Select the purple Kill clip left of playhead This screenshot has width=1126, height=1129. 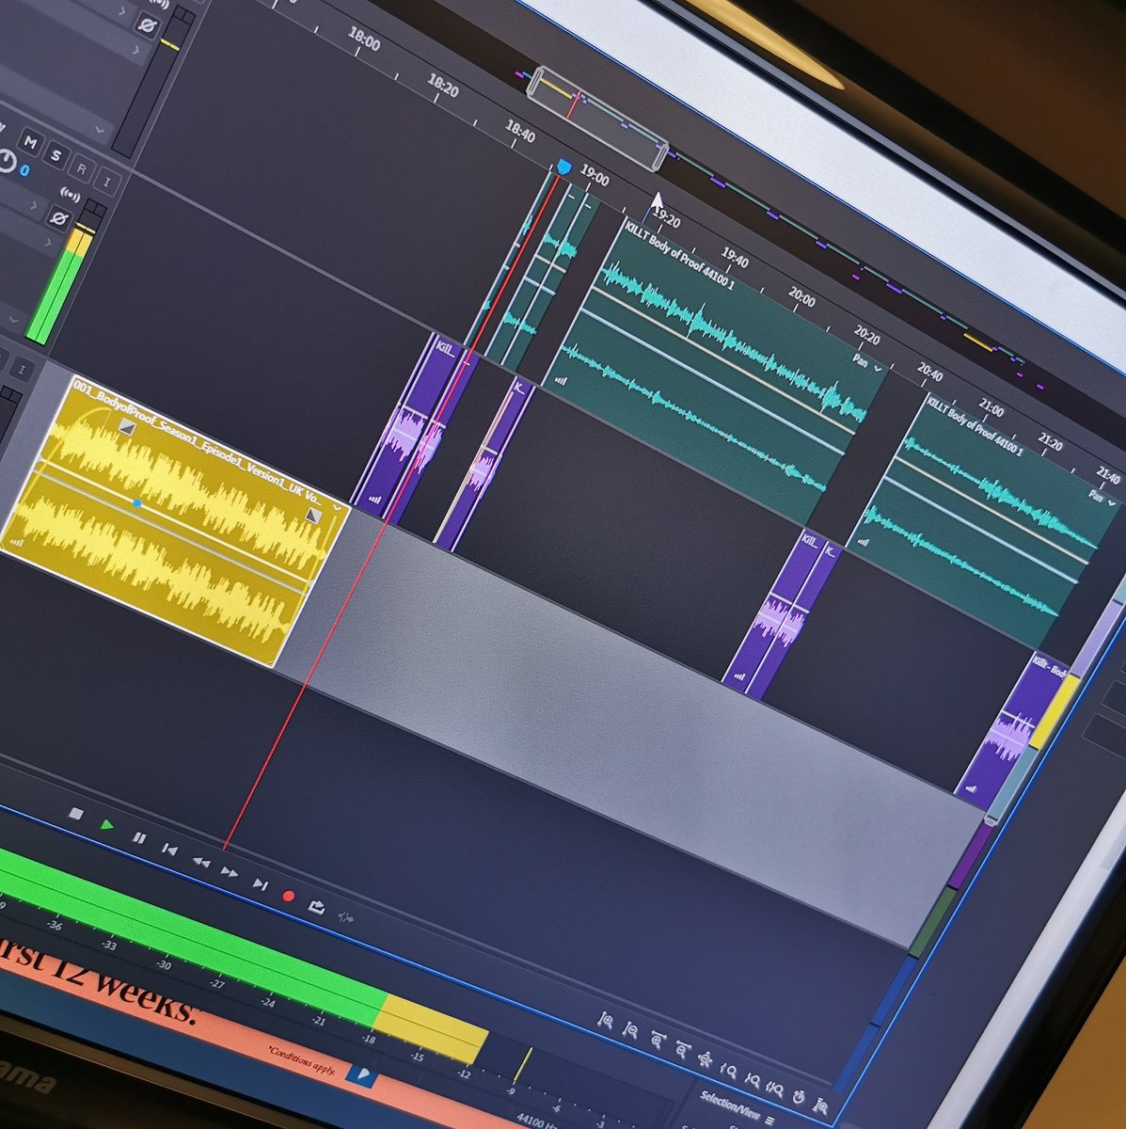click(414, 428)
